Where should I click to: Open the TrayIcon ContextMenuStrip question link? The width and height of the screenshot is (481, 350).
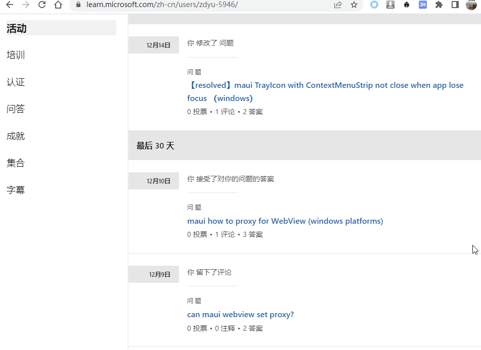pyautogui.click(x=325, y=91)
